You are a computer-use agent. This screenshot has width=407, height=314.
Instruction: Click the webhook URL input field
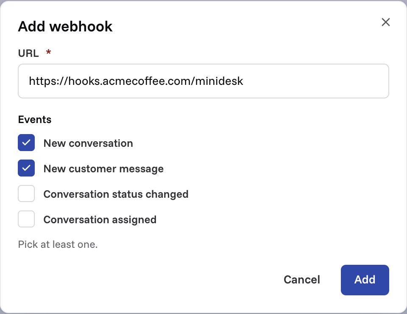tap(203, 81)
